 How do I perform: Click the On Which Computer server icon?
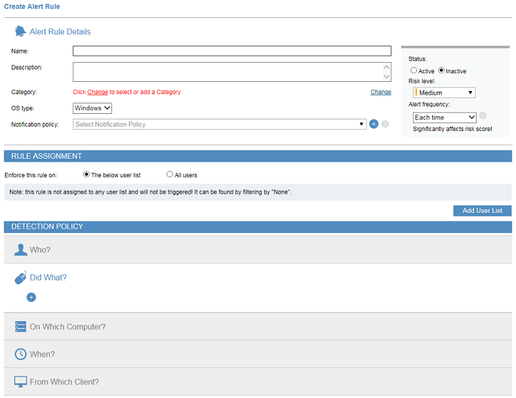[x=20, y=327]
